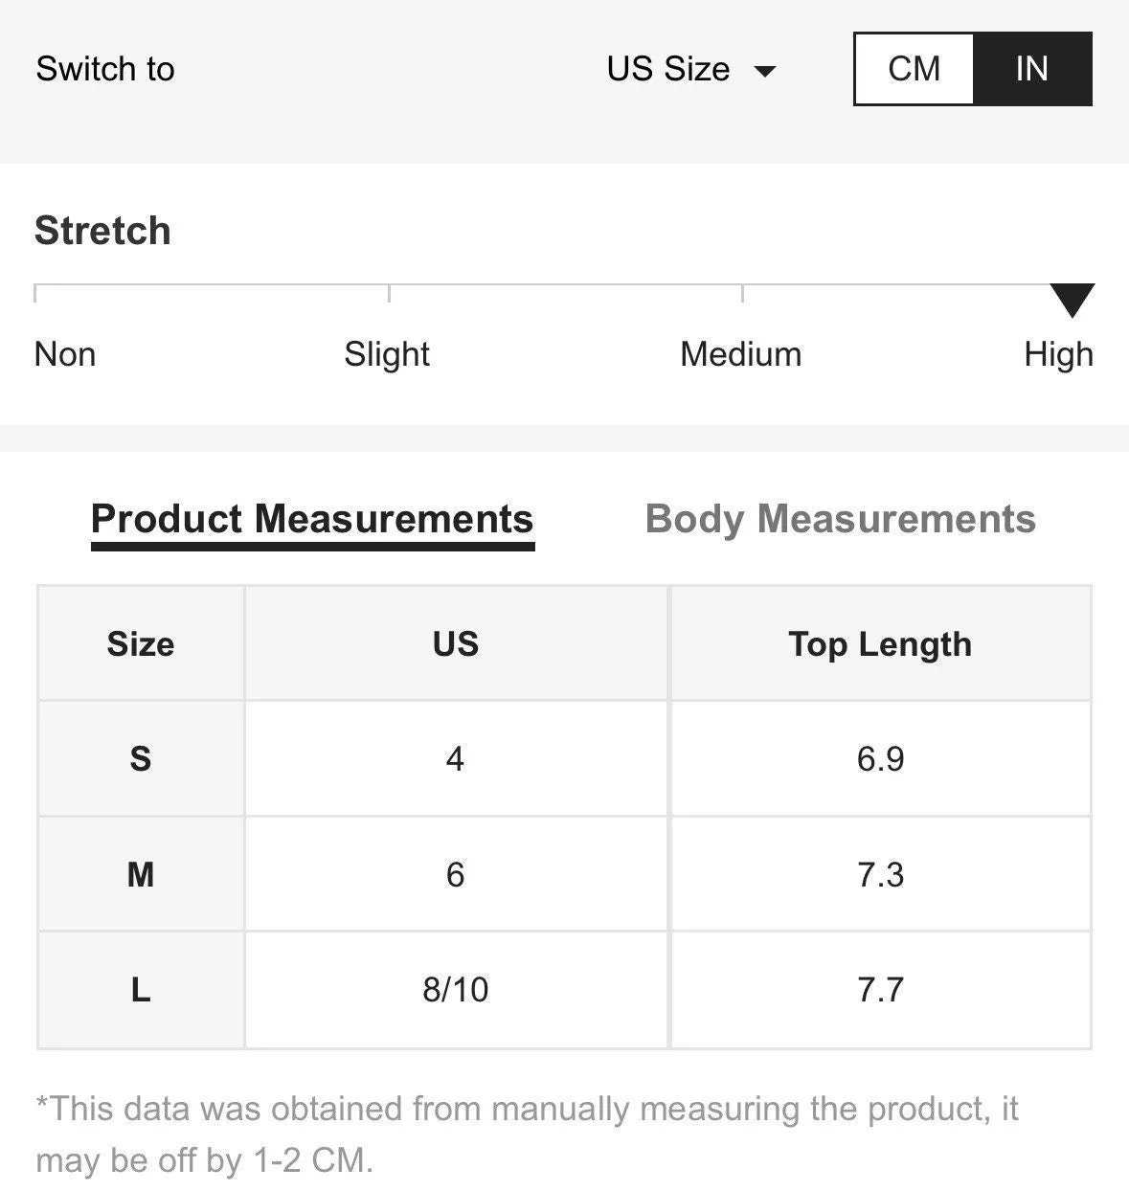
Task: Select the Product Measurements tab
Action: click(x=312, y=519)
